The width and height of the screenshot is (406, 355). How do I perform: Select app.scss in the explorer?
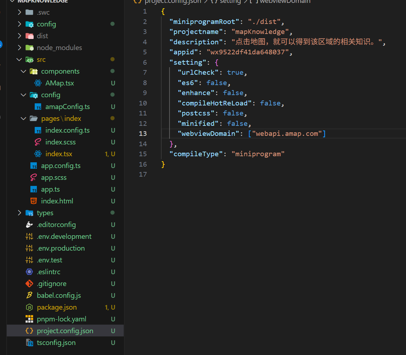pos(54,177)
